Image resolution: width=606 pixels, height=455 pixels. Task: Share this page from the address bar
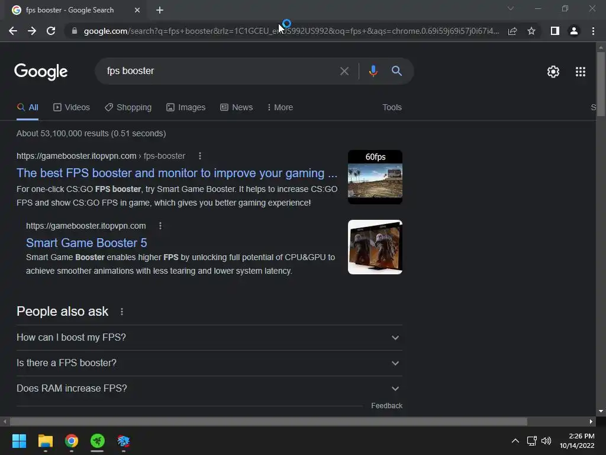[512, 31]
